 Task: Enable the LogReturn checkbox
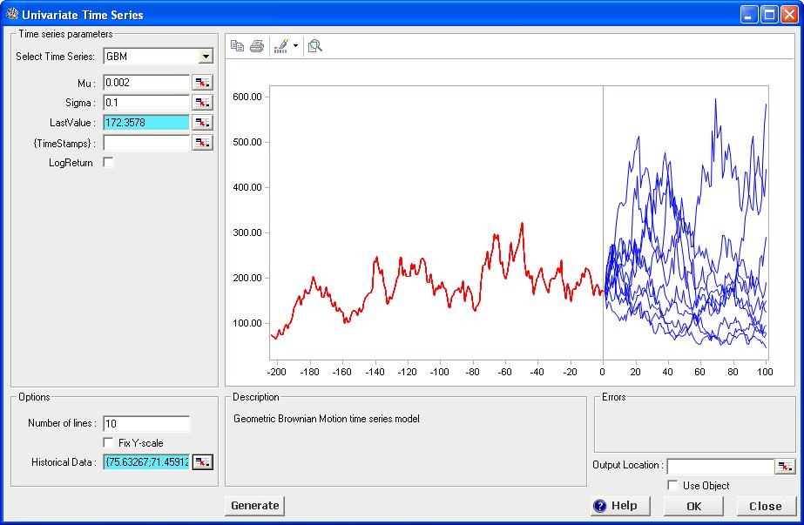click(x=108, y=163)
